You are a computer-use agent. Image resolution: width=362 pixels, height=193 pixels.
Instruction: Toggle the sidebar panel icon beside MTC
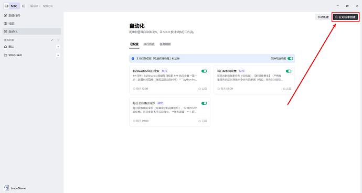(24, 6)
